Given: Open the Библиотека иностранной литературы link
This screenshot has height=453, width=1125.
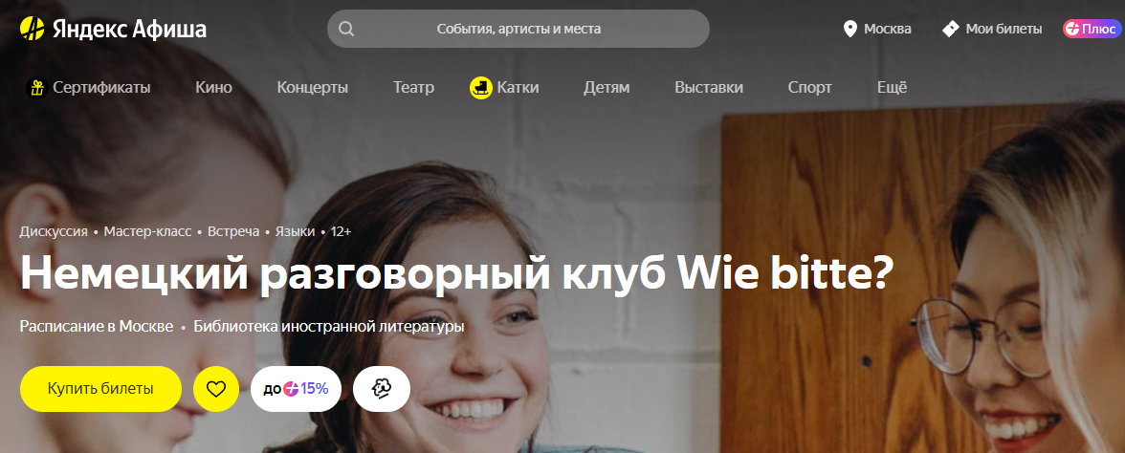Looking at the screenshot, I should tap(329, 326).
